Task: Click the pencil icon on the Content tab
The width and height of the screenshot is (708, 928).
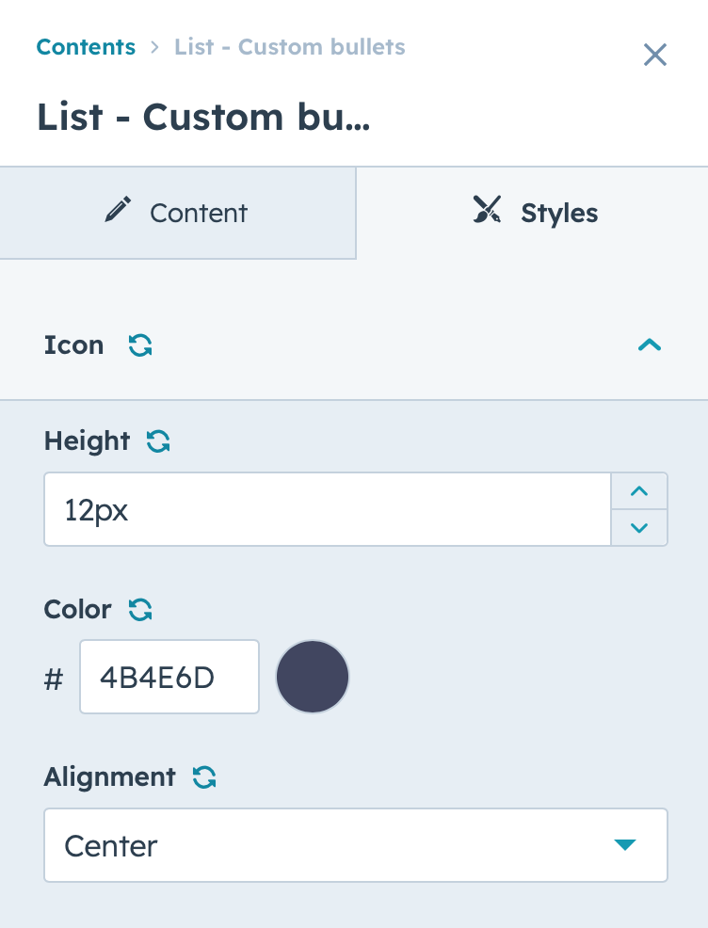Action: point(118,210)
